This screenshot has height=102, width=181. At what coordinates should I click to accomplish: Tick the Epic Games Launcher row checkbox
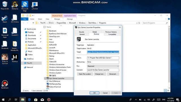pos(45,78)
